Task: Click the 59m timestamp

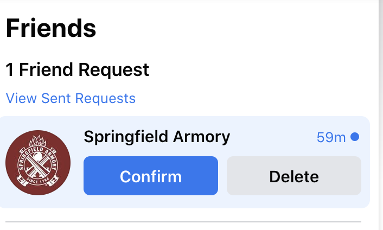Action: point(331,137)
